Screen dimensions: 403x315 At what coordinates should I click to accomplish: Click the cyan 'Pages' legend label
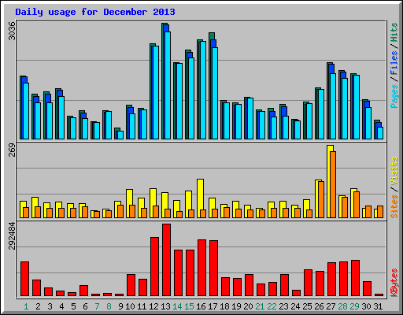tap(394, 96)
